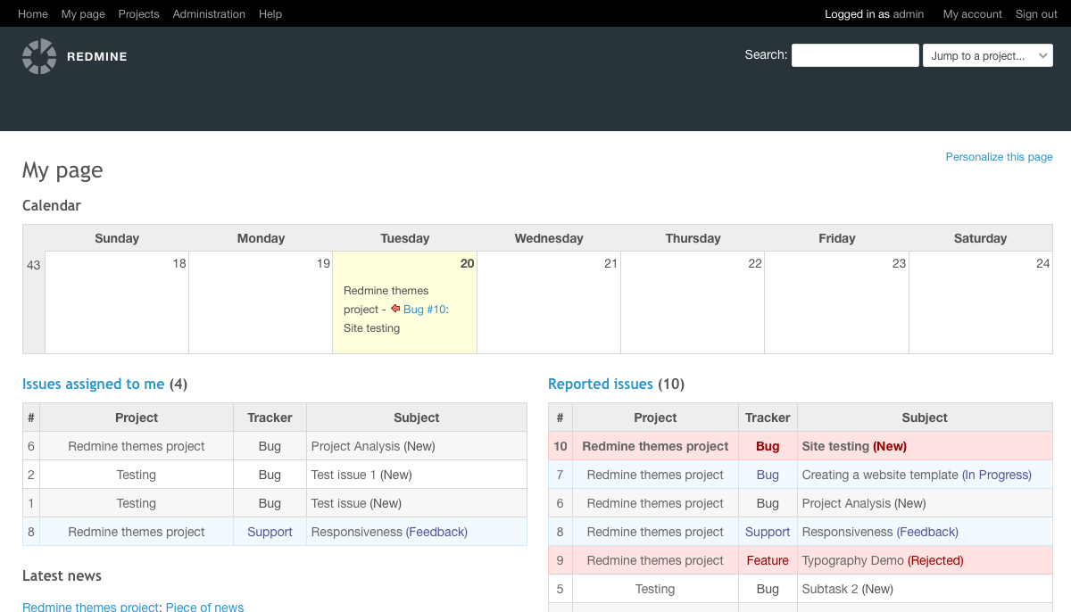This screenshot has width=1071, height=612.
Task: Open Responsiveness (Feedback) in assigned issues
Action: (x=389, y=532)
